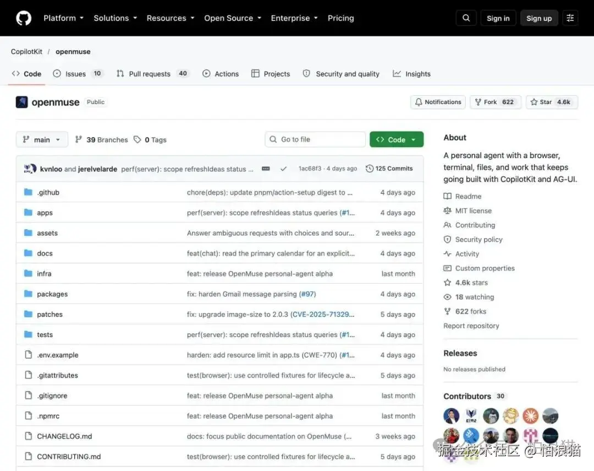Open the 39 Branches link
Image resolution: width=594 pixels, height=471 pixels.
[x=102, y=140]
